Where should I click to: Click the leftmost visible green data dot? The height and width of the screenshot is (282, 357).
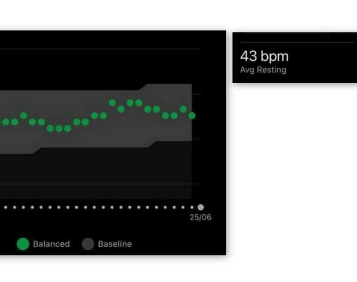pyautogui.click(x=6, y=122)
